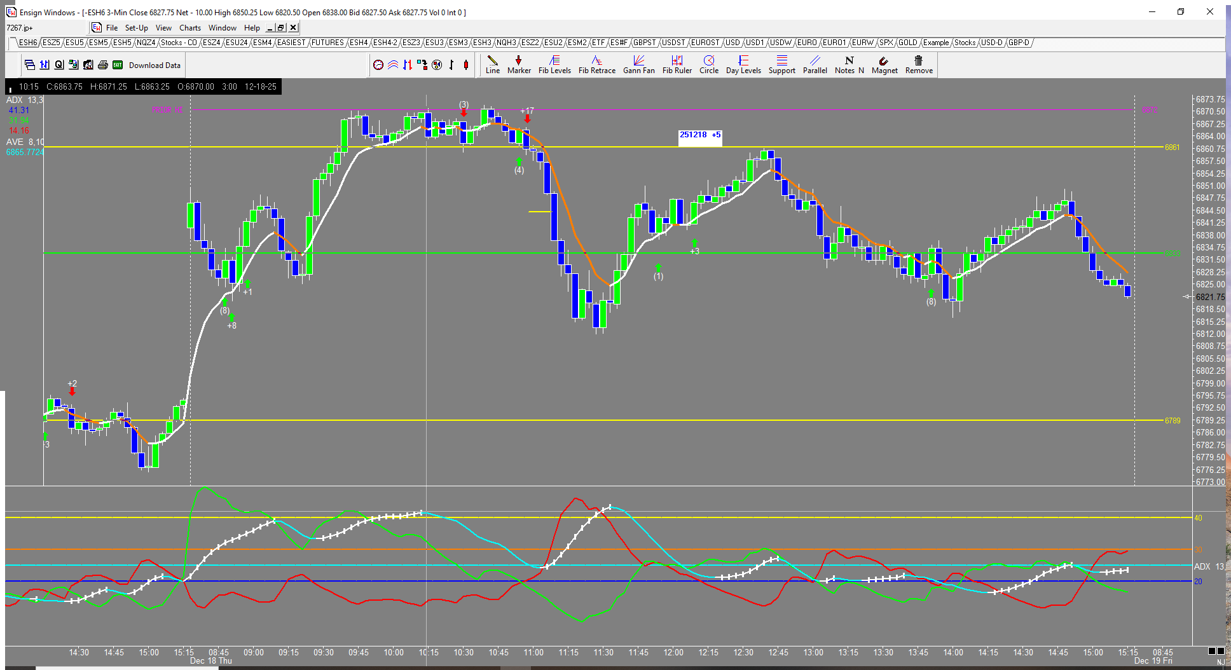Select the Circle drawing tool

708,64
